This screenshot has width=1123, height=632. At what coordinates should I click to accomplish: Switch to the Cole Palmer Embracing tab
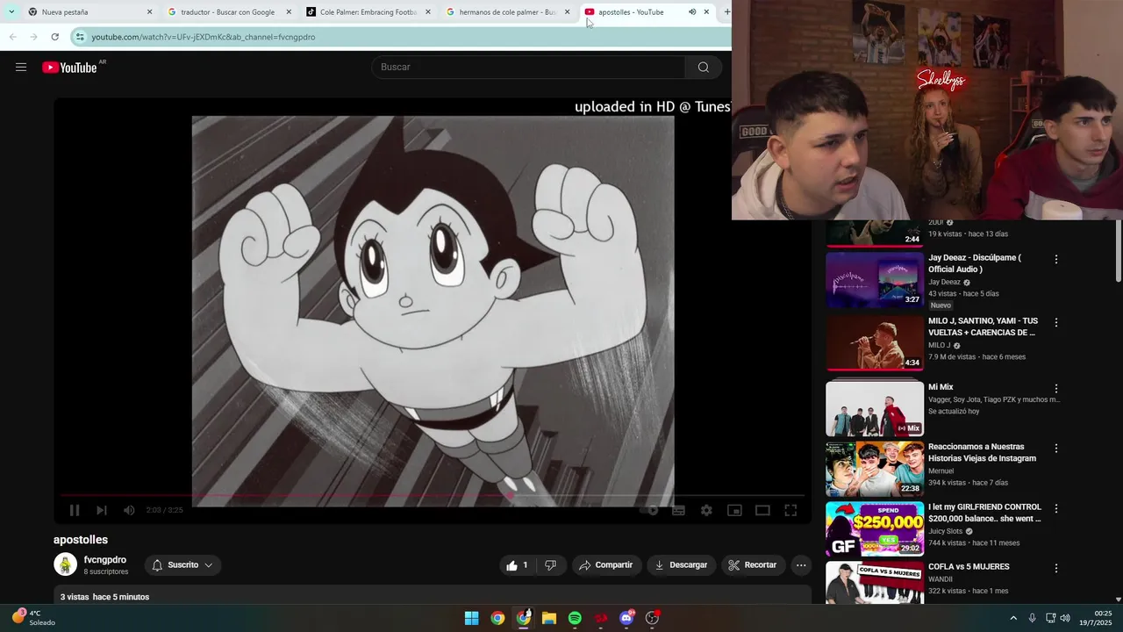[x=368, y=12]
